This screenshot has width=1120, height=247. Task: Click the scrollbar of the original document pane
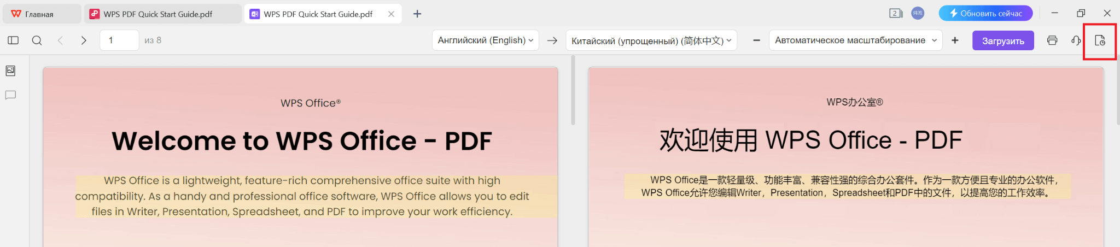pos(573,90)
